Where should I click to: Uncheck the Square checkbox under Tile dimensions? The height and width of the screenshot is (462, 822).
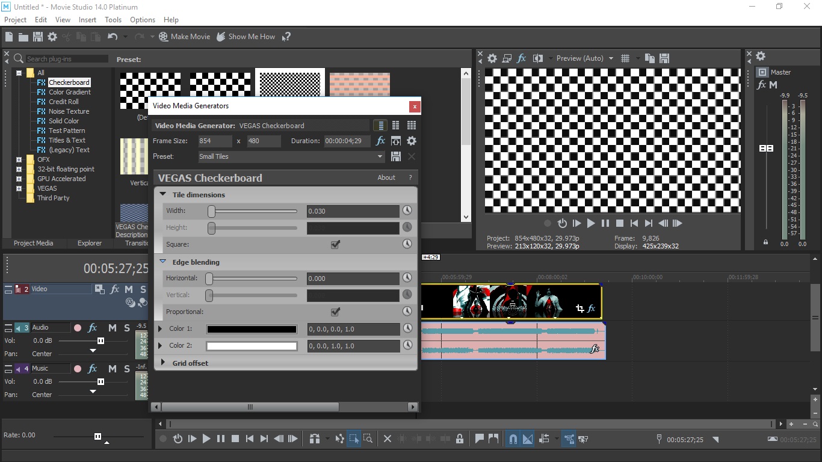click(336, 244)
